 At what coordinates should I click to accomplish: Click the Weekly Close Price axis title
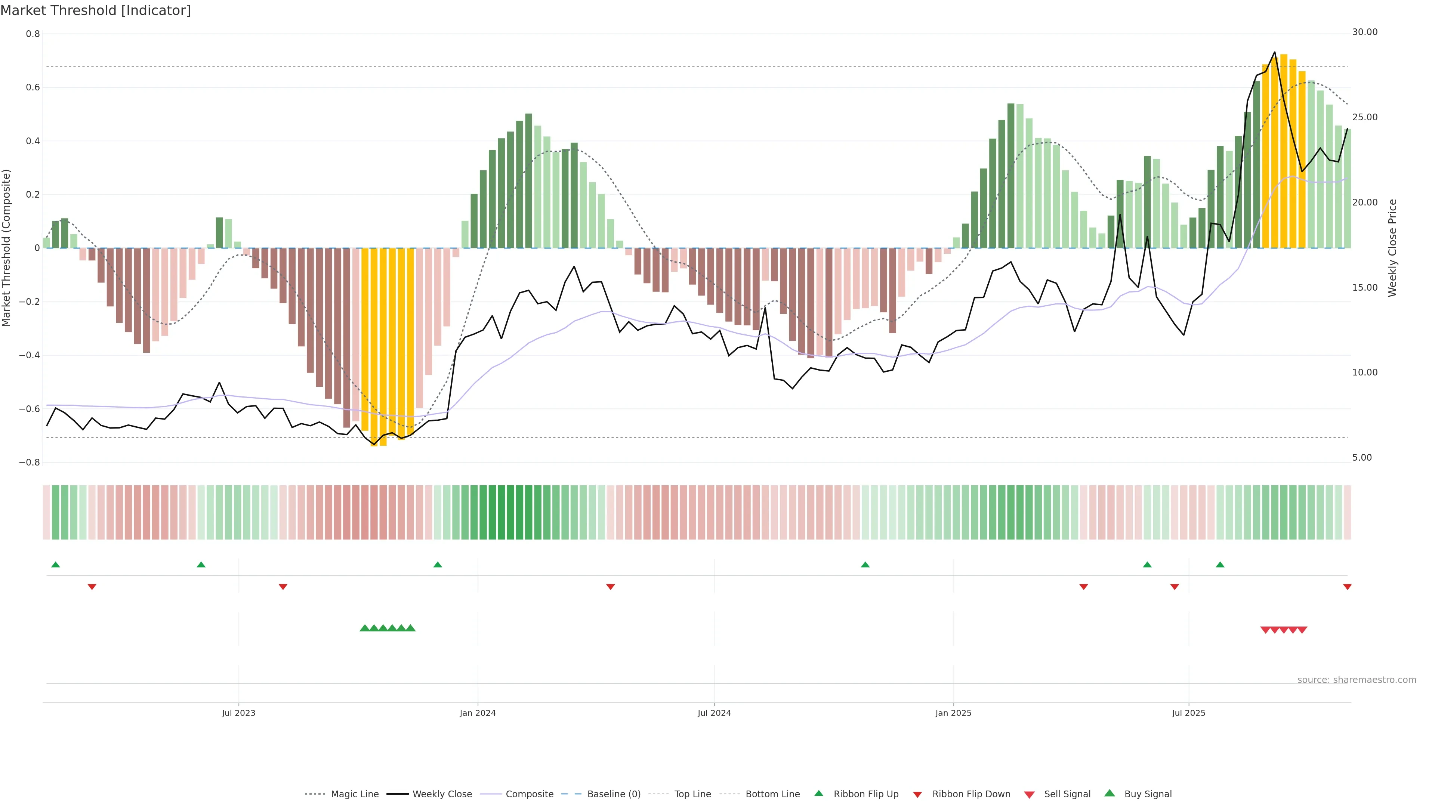point(1393,248)
